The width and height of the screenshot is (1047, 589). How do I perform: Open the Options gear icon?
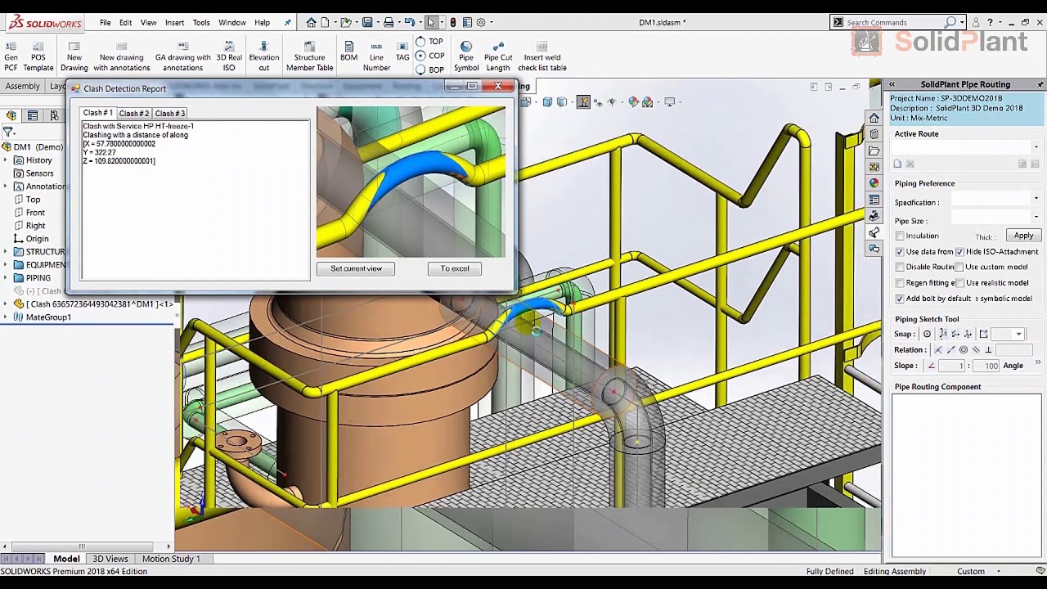(481, 22)
